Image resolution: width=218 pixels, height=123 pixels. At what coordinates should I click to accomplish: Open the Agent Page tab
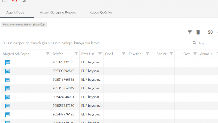(x=15, y=12)
